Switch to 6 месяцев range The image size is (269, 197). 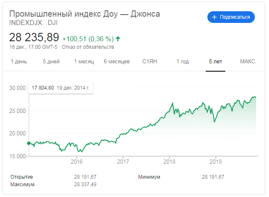[117, 62]
